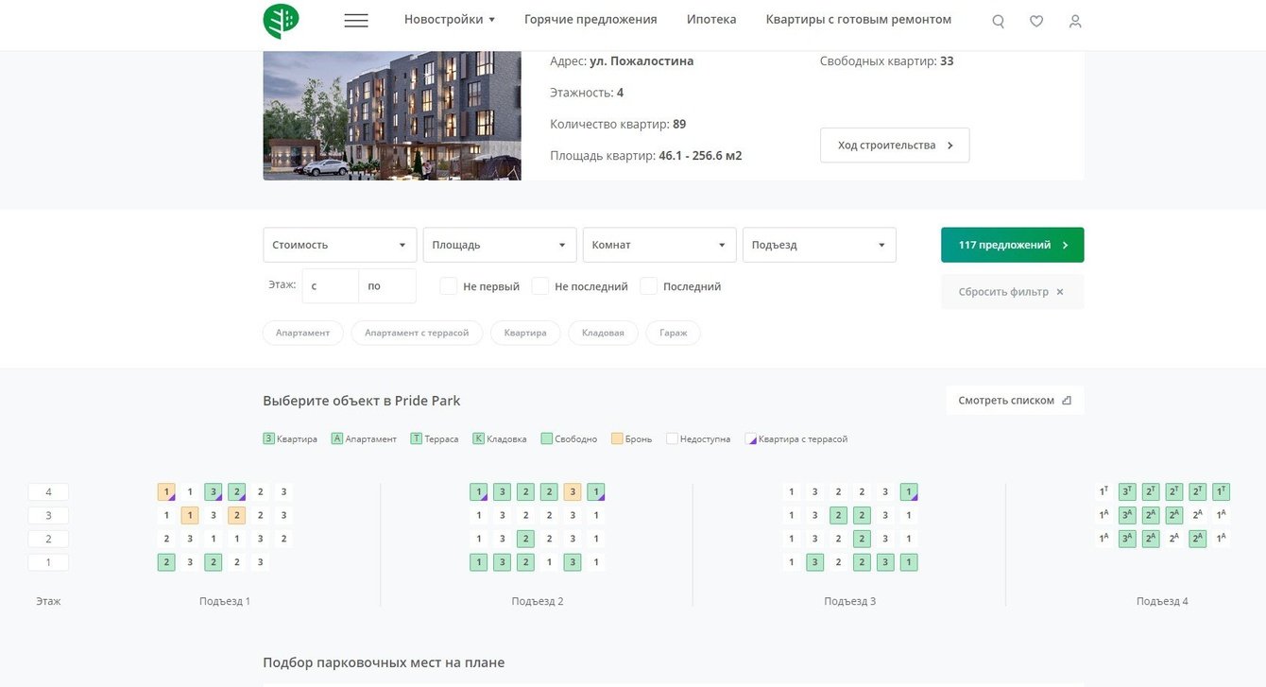Image resolution: width=1266 pixels, height=687 pixels.
Task: Click the floor 'с' input field
Action: [x=331, y=286]
